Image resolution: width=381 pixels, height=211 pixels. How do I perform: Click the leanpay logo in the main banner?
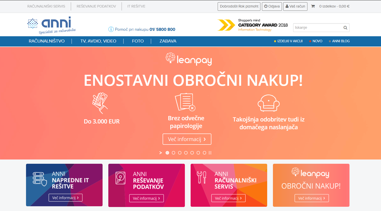click(x=189, y=59)
